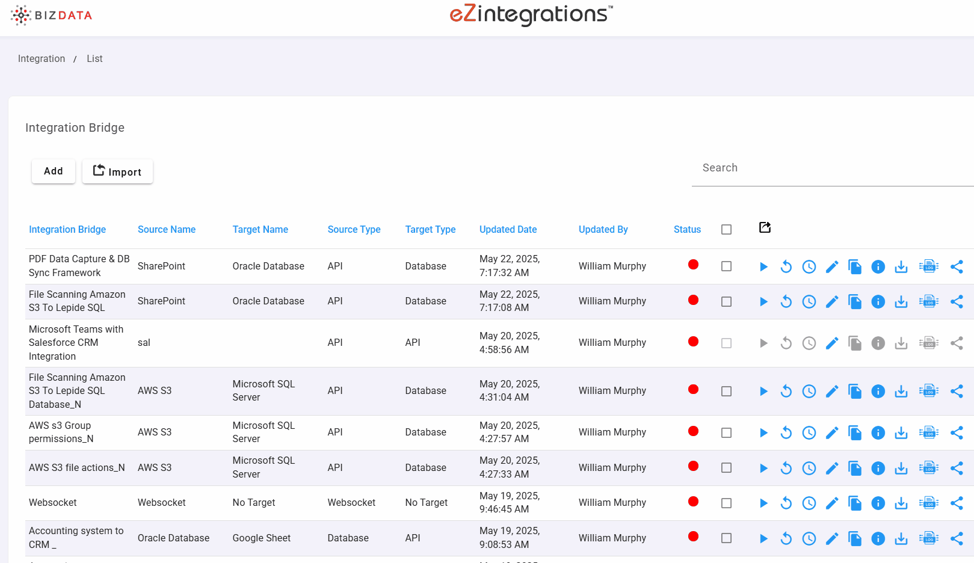Sort by Updated By column header

tap(603, 230)
